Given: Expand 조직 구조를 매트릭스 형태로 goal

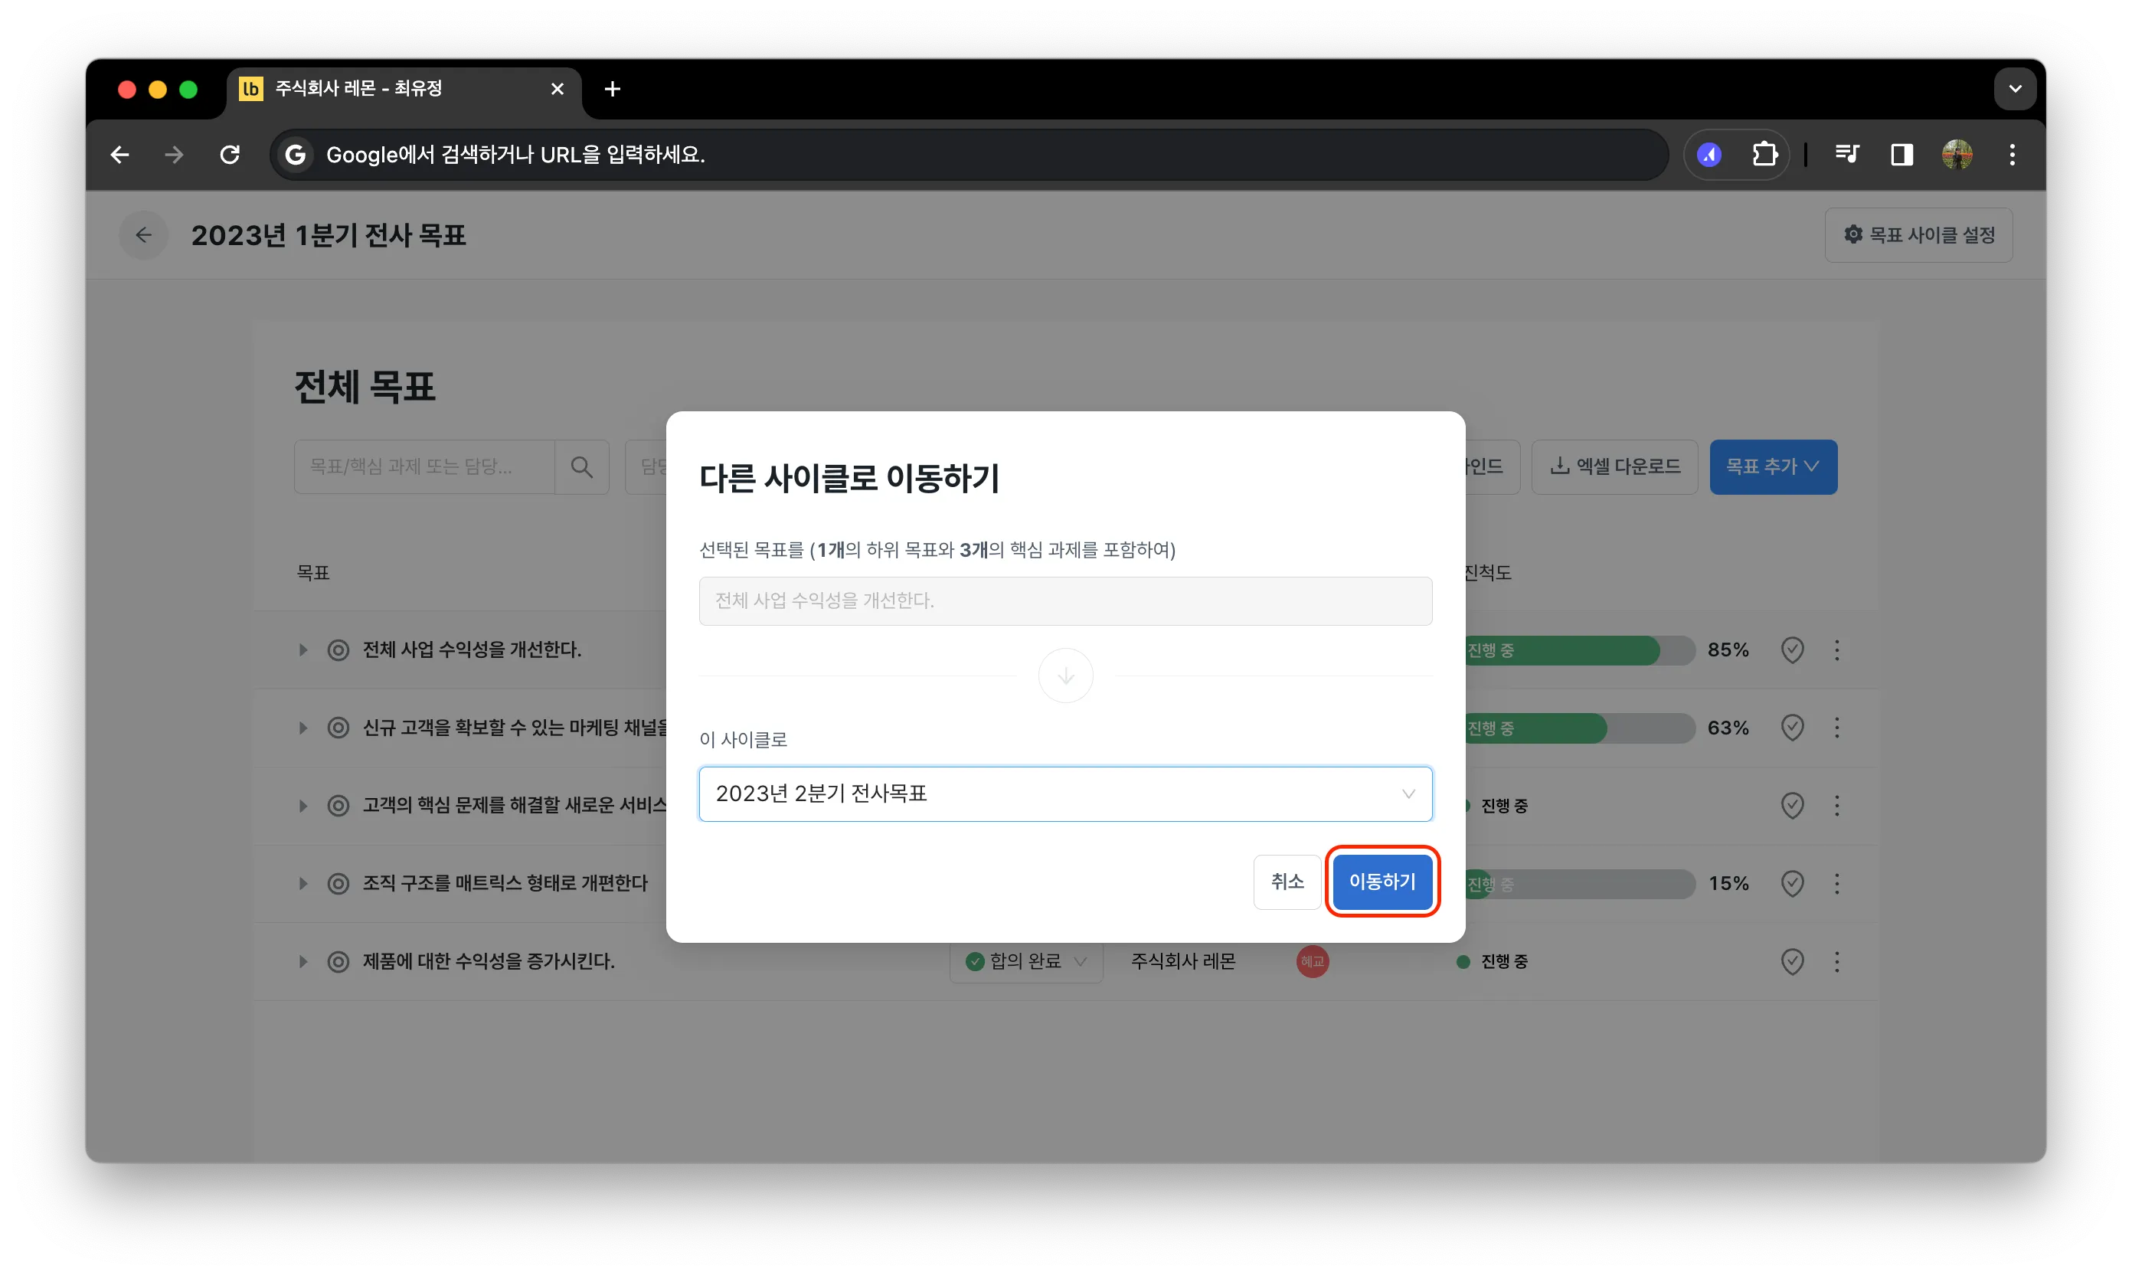Looking at the screenshot, I should 302,884.
